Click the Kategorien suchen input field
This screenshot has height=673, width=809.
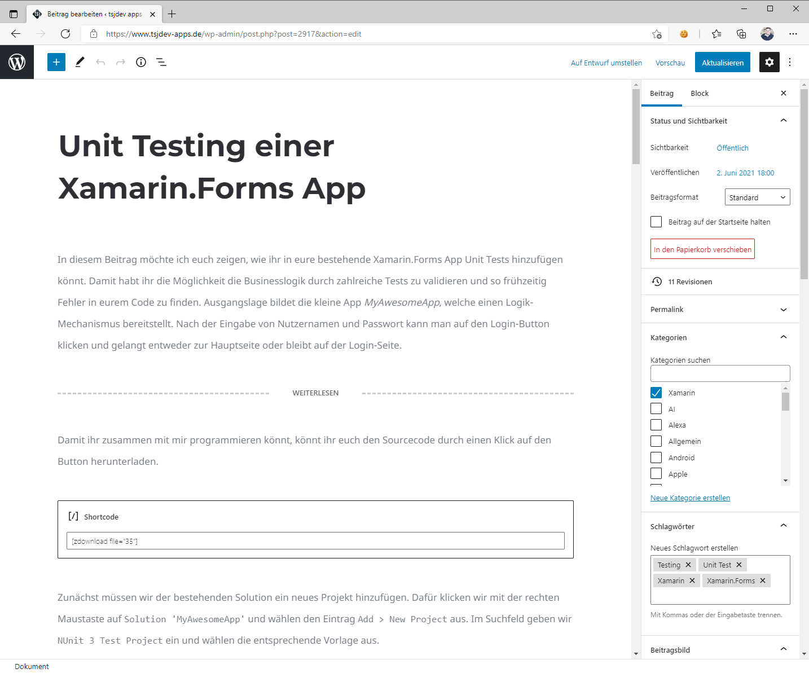tap(720, 373)
